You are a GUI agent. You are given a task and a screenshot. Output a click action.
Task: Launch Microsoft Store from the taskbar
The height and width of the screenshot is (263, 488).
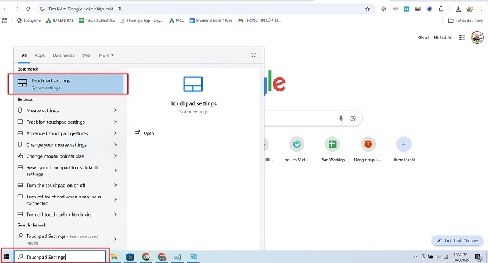(130, 257)
